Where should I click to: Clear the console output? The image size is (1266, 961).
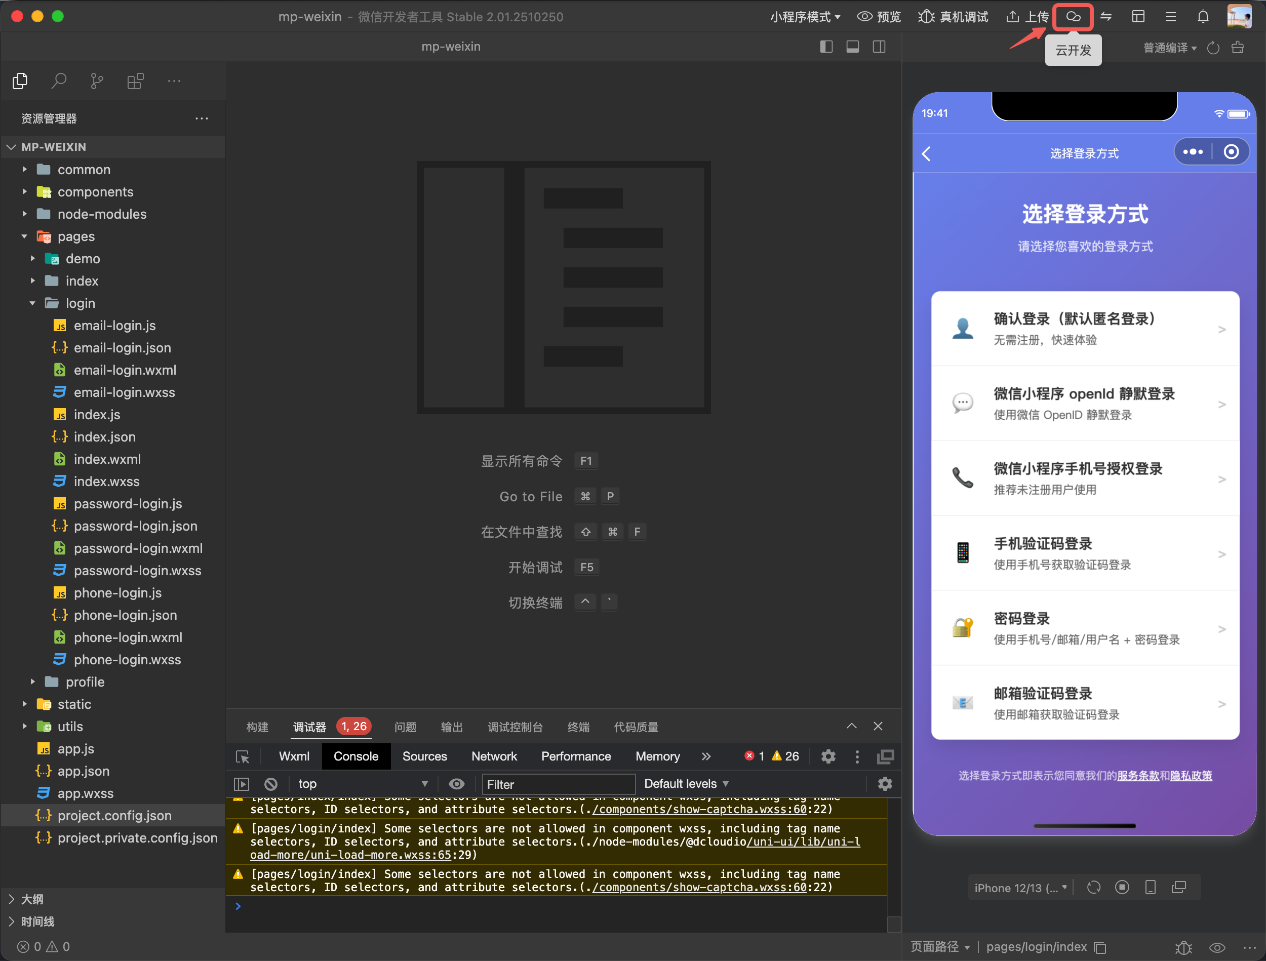pos(271,784)
